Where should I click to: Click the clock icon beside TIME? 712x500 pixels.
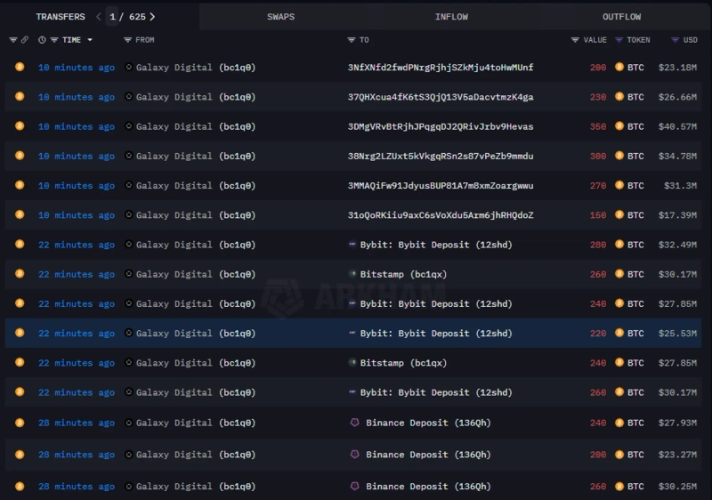coord(42,40)
